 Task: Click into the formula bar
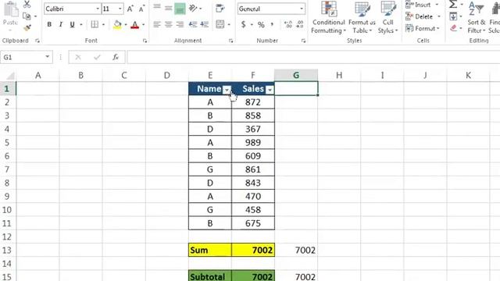click(x=313, y=57)
